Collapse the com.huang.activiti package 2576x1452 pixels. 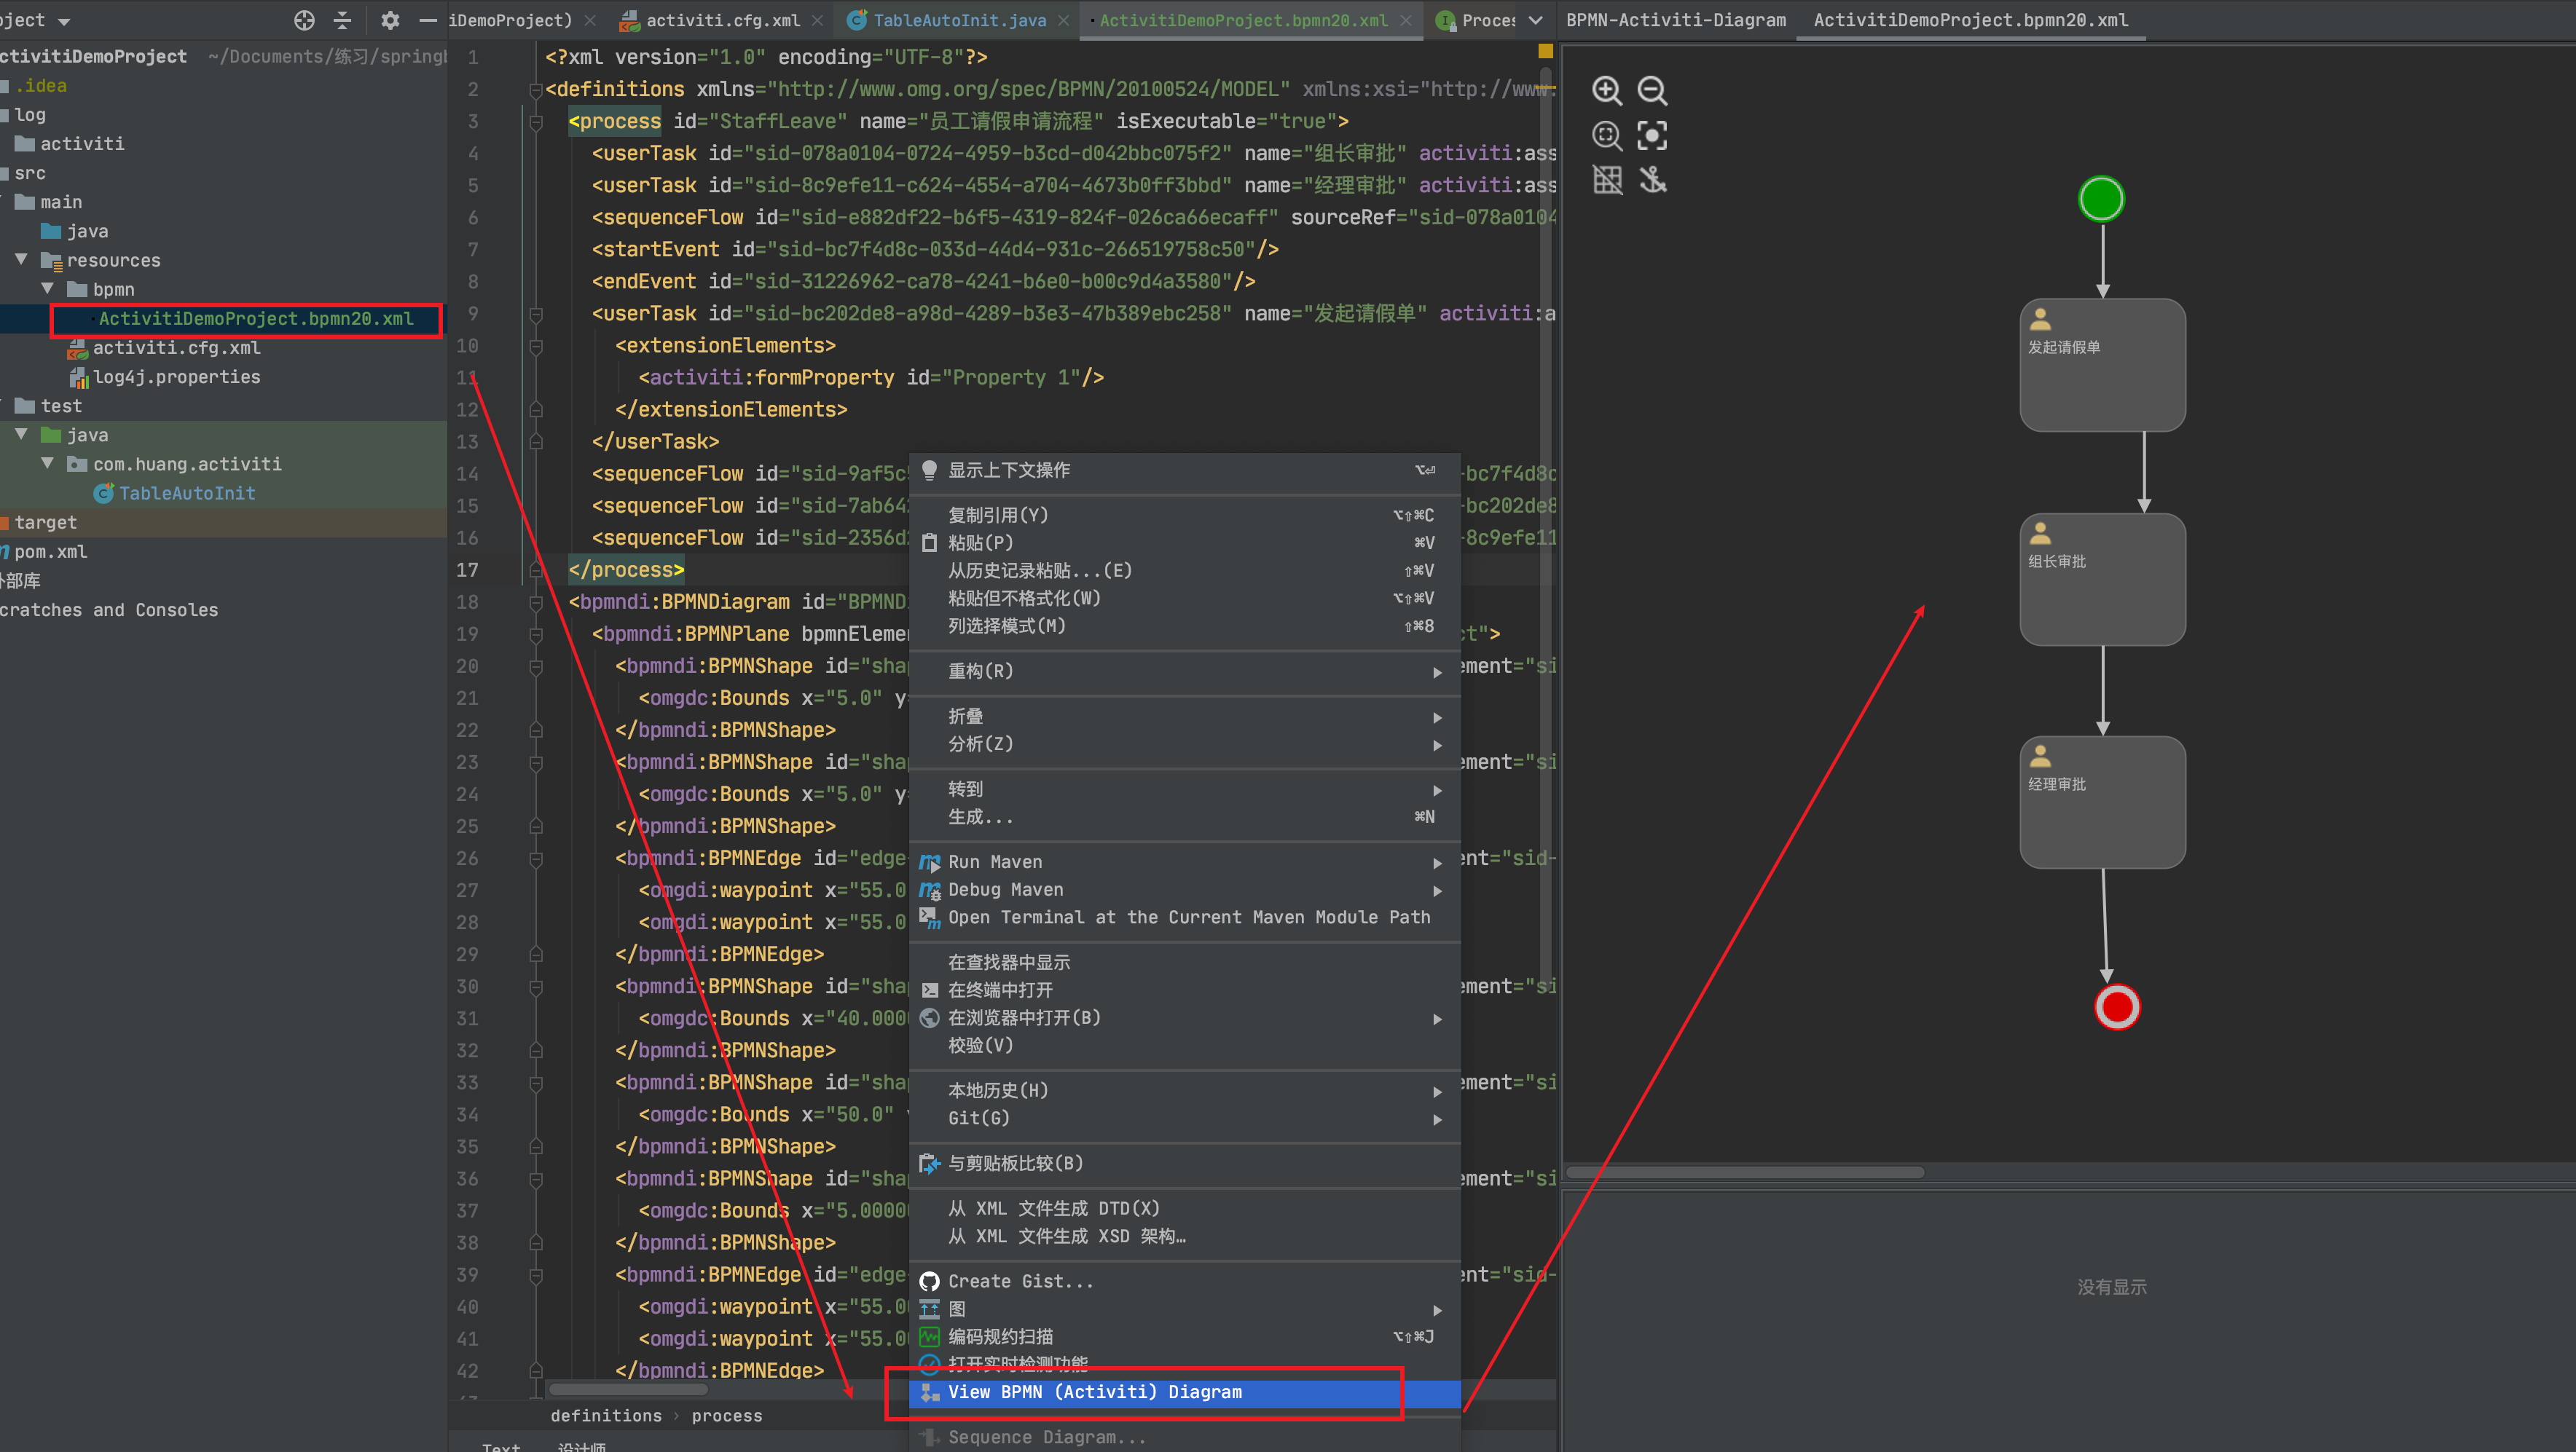(47, 464)
